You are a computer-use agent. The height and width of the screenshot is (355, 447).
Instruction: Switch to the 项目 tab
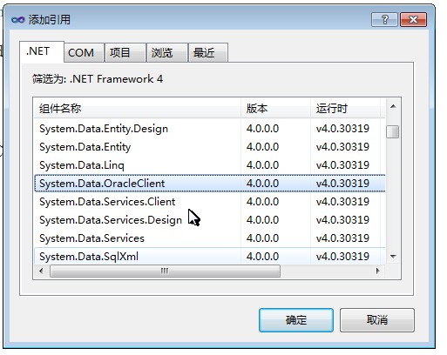coord(125,52)
